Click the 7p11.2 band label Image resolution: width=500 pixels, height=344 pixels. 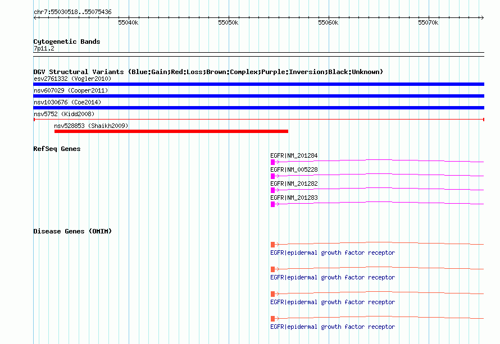point(44,48)
